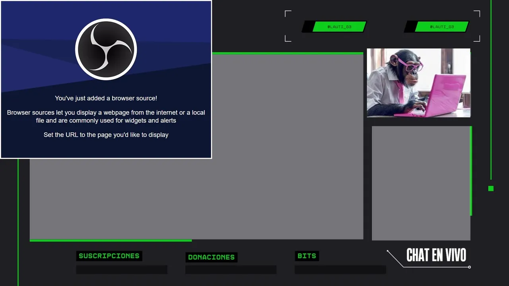Click the OBS Studio logo
509x286 pixels.
point(106,49)
